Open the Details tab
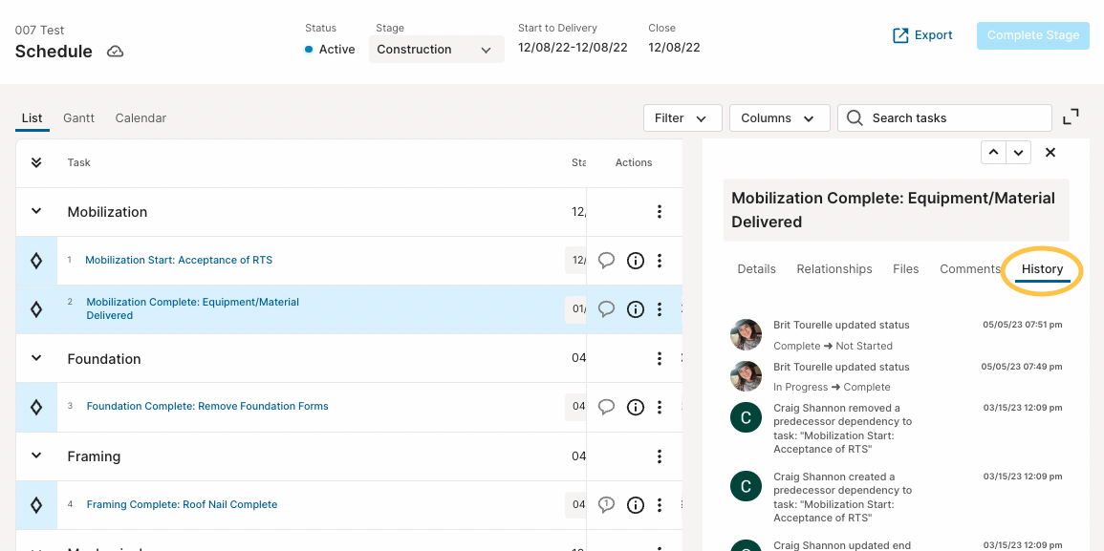1104x551 pixels. pyautogui.click(x=756, y=268)
